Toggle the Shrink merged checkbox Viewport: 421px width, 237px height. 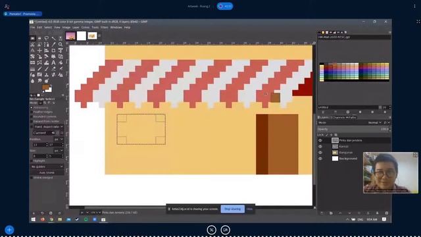pos(32,178)
